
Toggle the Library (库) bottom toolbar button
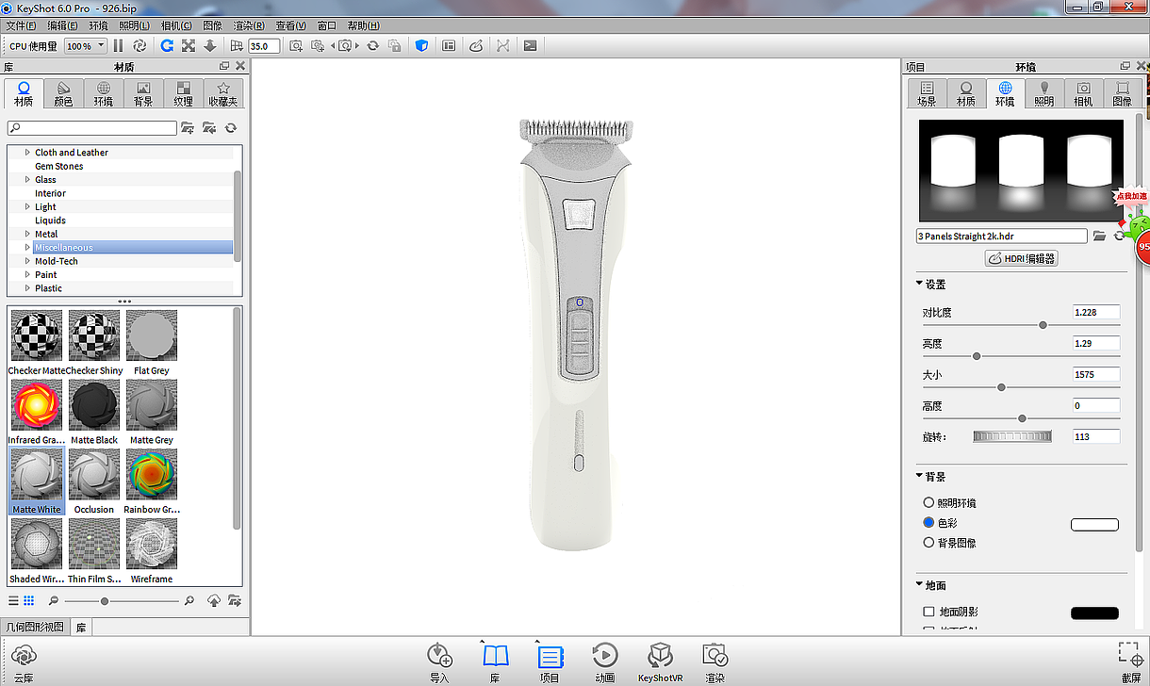(x=495, y=661)
